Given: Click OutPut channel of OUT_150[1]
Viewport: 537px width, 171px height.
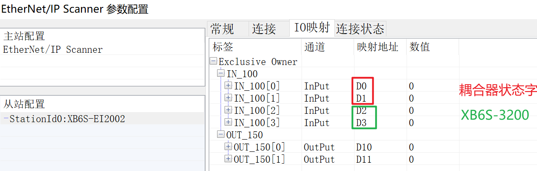Looking at the screenshot, I should point(319,160).
